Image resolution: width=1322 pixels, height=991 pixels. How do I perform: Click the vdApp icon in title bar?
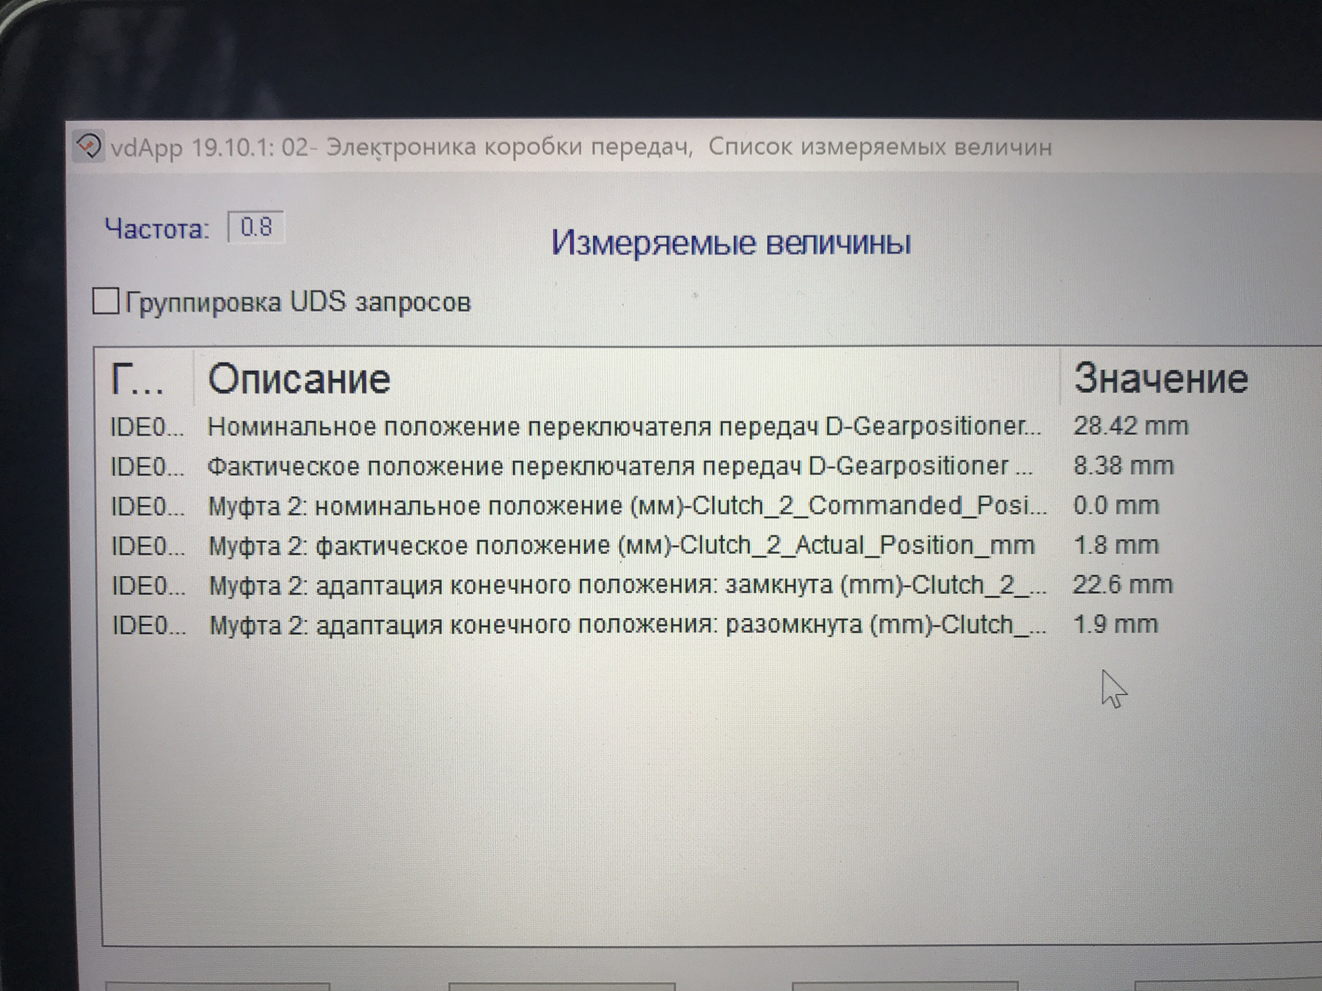89,147
